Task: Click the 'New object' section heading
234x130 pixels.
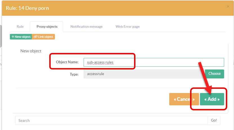Action: (x=31, y=51)
